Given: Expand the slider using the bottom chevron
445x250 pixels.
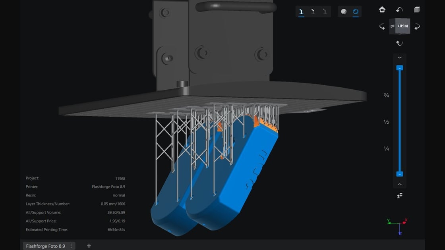Looking at the screenshot, I should [400, 184].
